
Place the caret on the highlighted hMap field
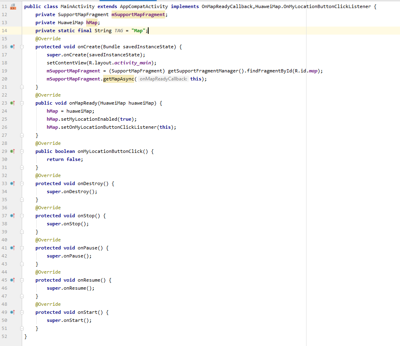tap(91, 22)
